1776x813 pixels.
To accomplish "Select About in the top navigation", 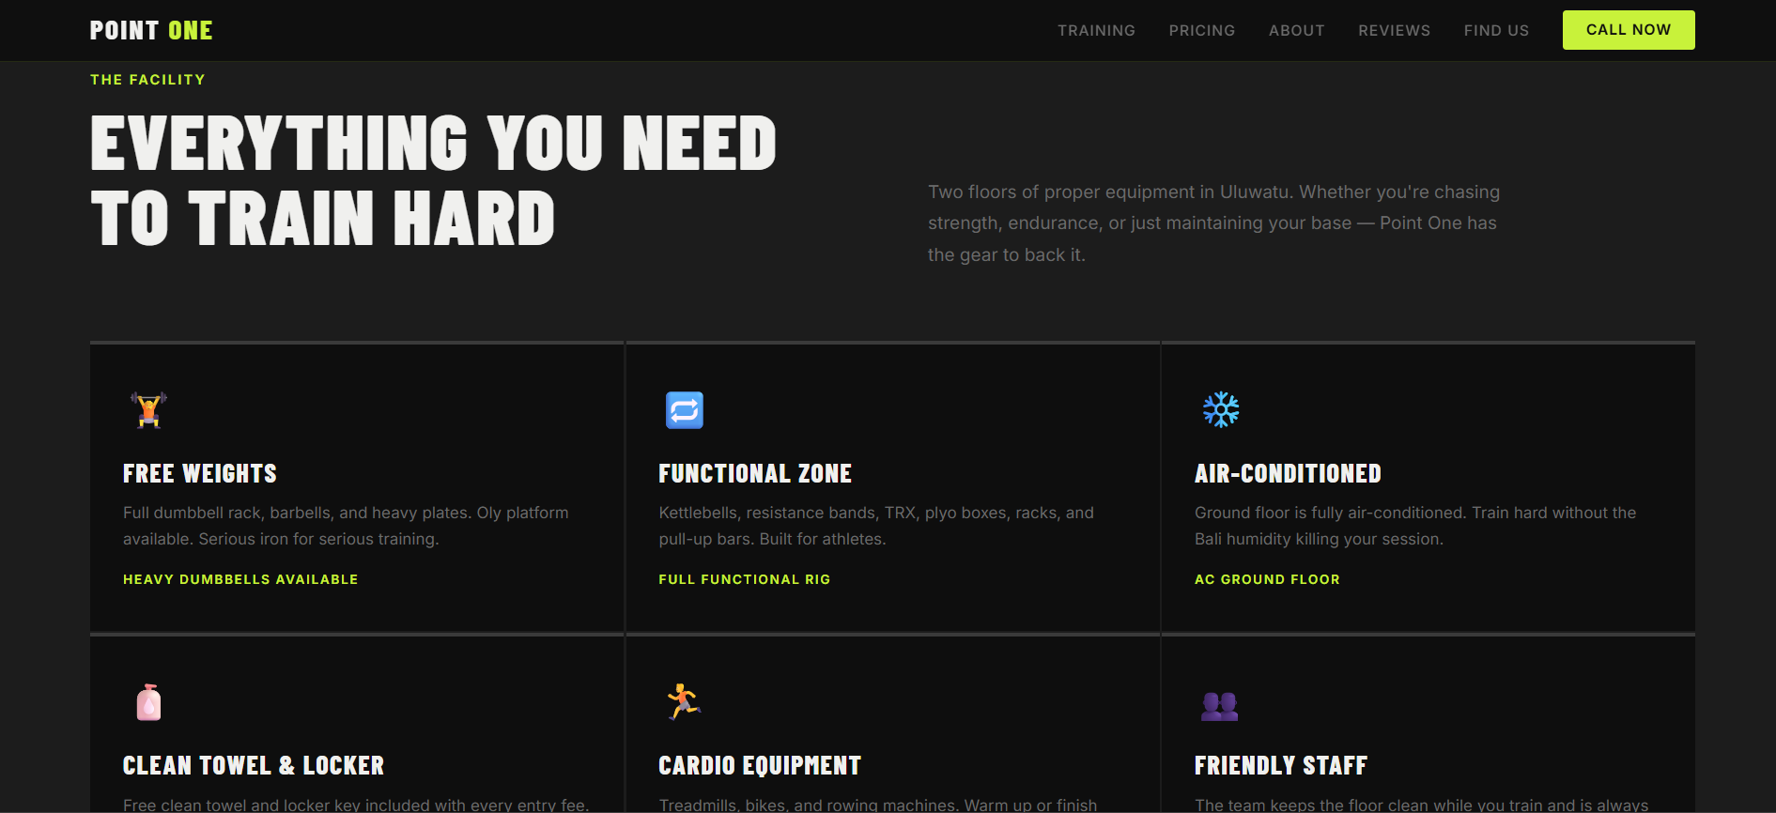I will click(x=1297, y=30).
